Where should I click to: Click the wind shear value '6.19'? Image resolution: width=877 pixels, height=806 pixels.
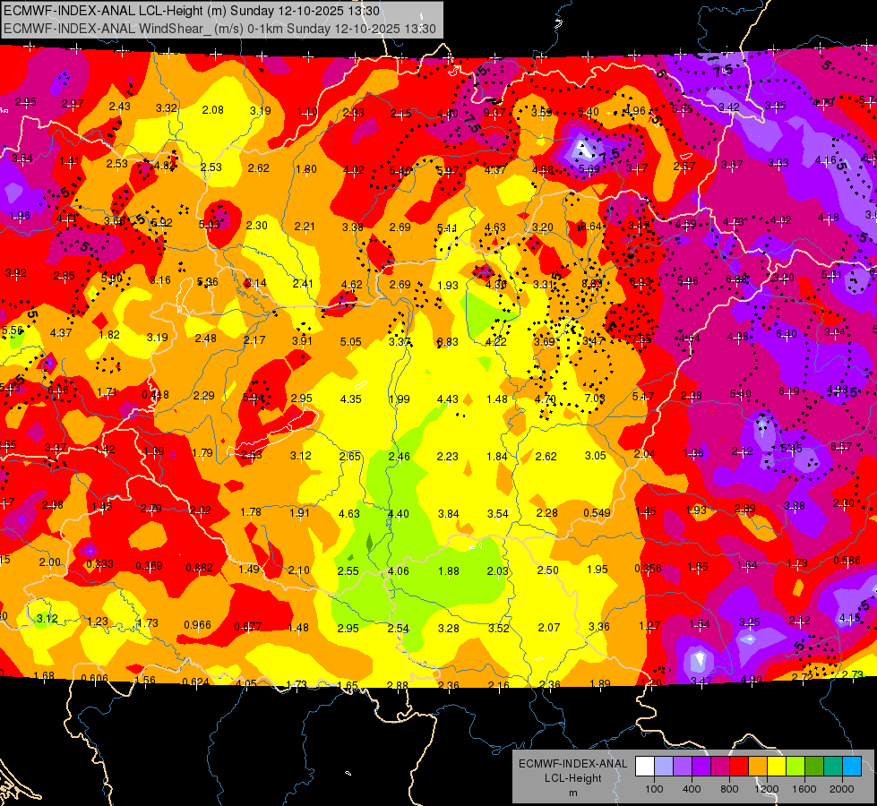coord(789,391)
